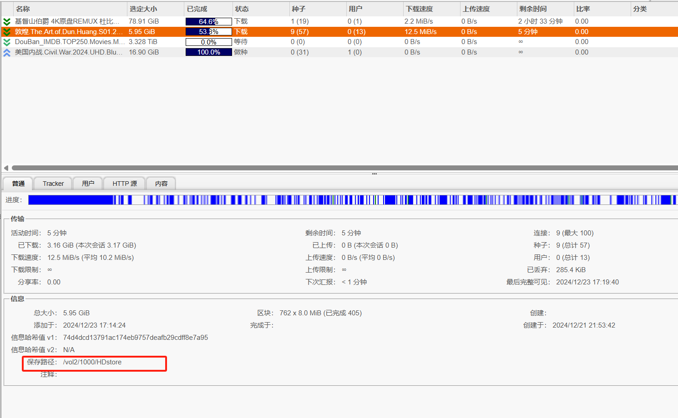
Task: Click the blue piece progress bar next to 进度
Action: point(353,200)
